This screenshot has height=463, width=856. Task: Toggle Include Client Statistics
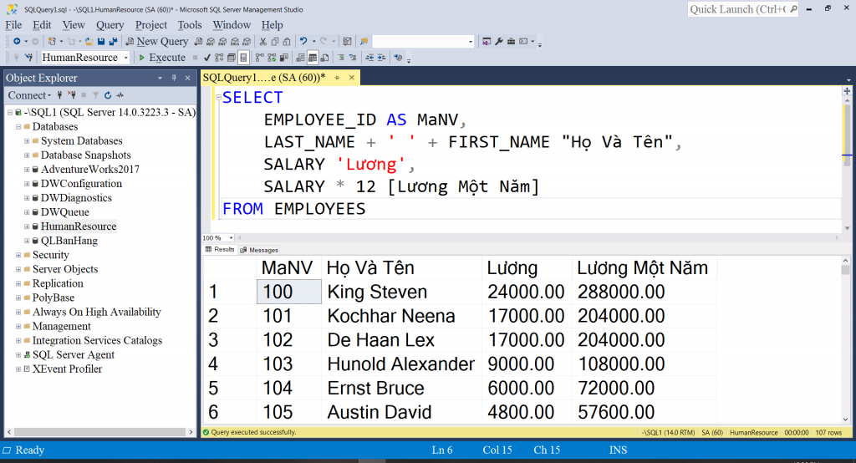pos(284,58)
